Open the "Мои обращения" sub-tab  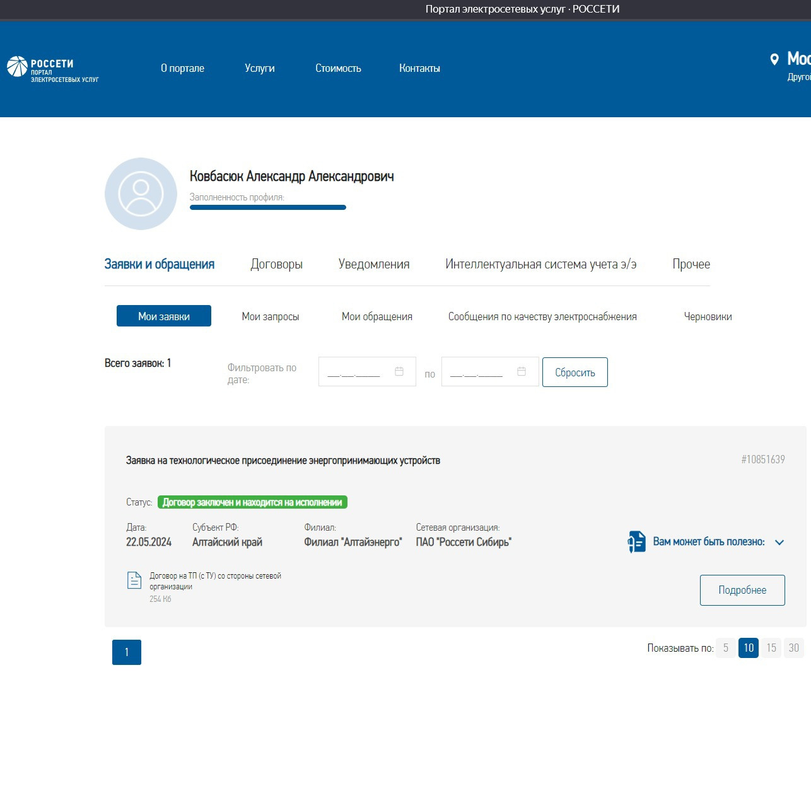377,316
